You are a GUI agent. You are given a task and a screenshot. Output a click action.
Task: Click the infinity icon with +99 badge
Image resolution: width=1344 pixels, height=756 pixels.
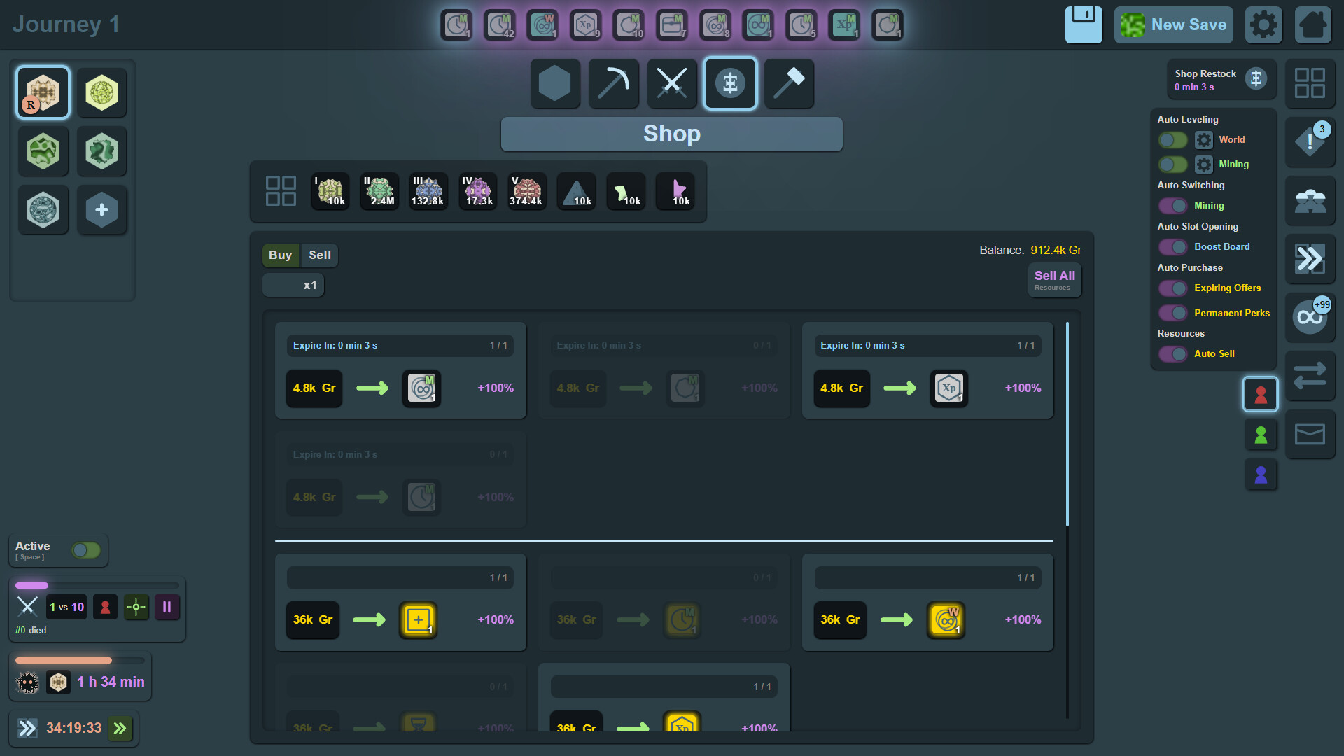tap(1310, 317)
